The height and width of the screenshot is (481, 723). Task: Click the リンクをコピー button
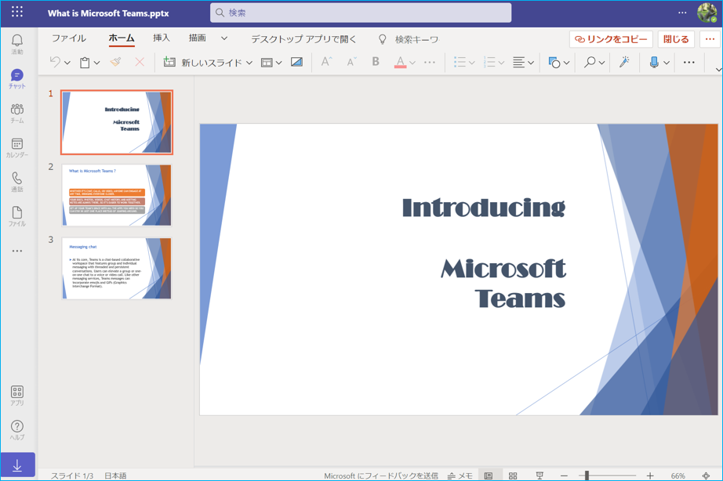[x=611, y=39]
